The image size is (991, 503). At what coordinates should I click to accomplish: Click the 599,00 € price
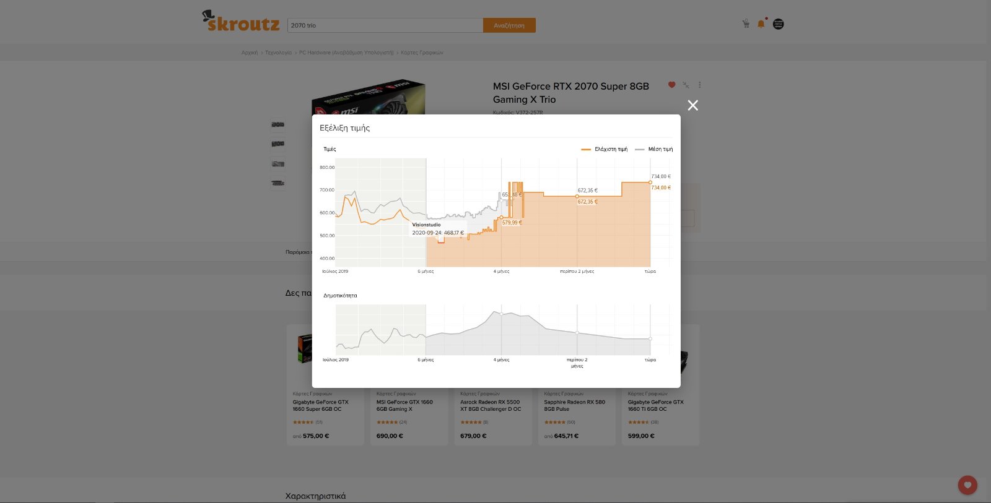pos(641,436)
